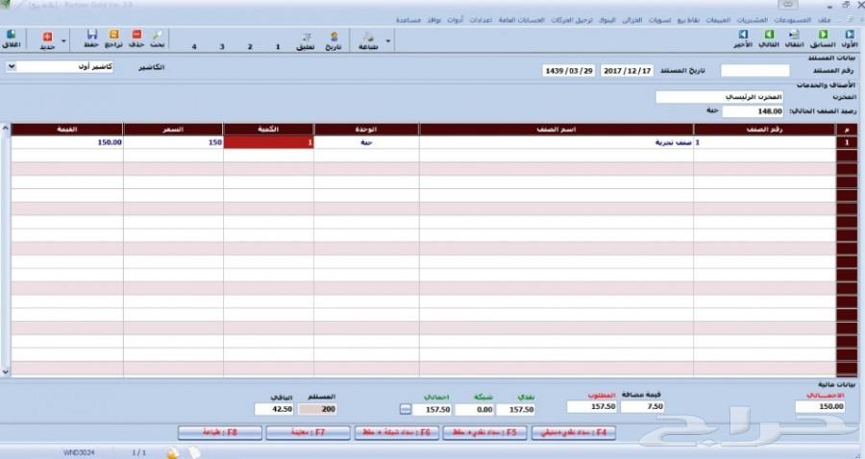Save the document using the حفظ icon
Image resolution: width=865 pixels, height=459 pixels.
point(91,39)
